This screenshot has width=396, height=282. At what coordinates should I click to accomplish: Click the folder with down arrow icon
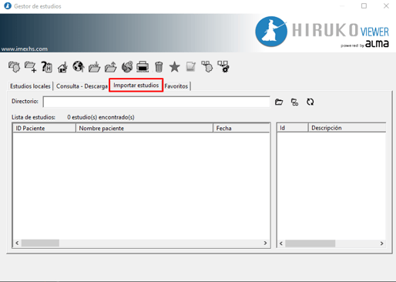[94, 67]
